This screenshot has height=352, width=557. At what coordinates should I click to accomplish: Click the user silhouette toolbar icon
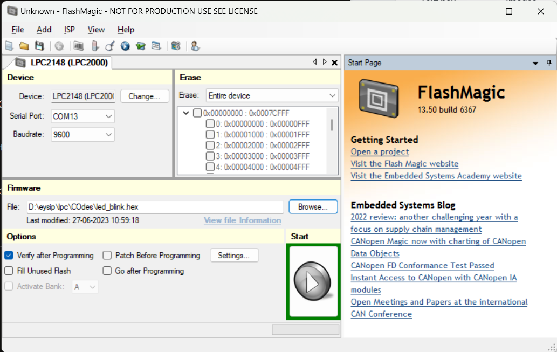pos(195,46)
